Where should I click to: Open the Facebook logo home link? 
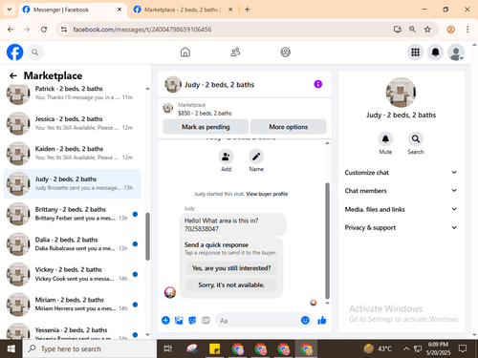(15, 53)
